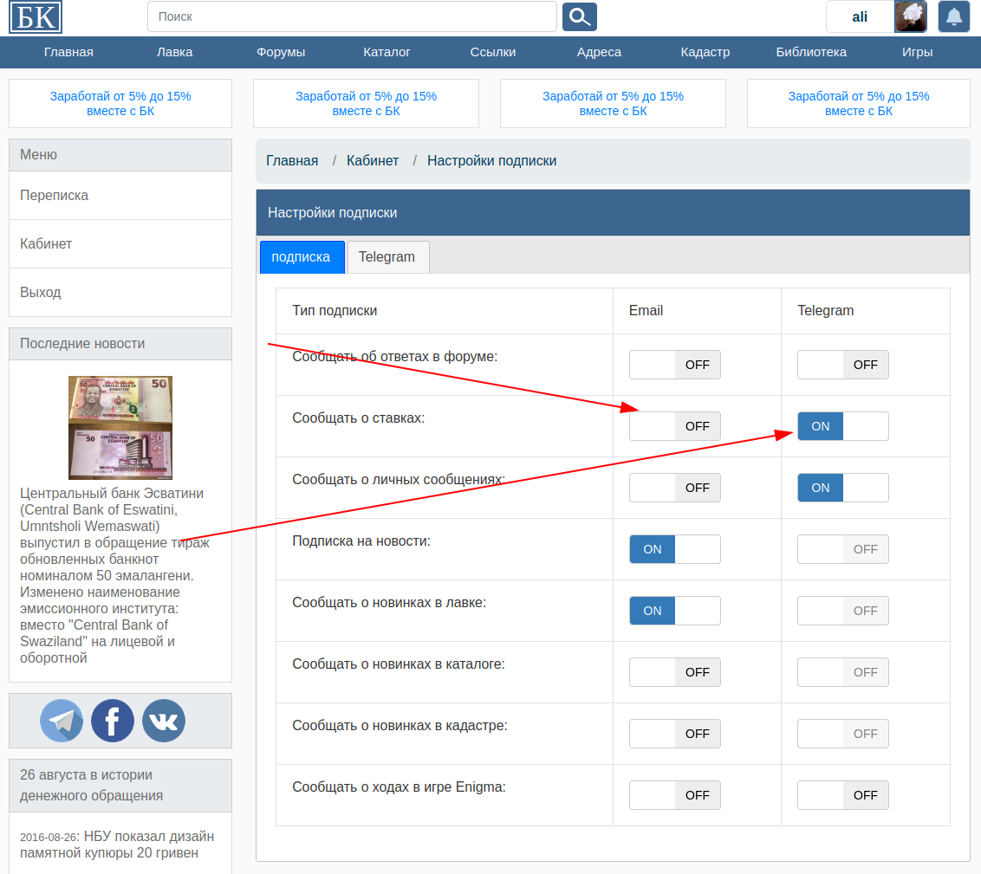Disable Telegram toggle for personal messages
Image resolution: width=981 pixels, height=874 pixels.
pyautogui.click(x=842, y=488)
